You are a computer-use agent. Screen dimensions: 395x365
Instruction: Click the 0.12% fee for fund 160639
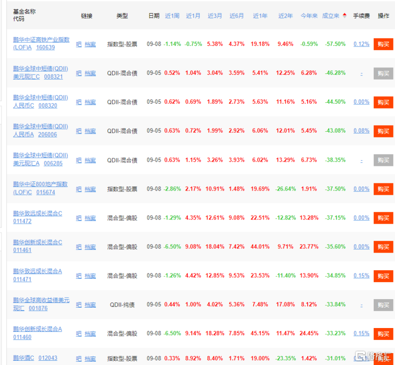(361, 44)
